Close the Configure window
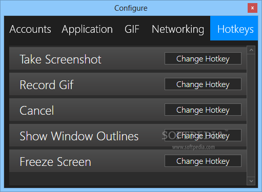Viewport: 262px width, 192px height. click(252, 8)
